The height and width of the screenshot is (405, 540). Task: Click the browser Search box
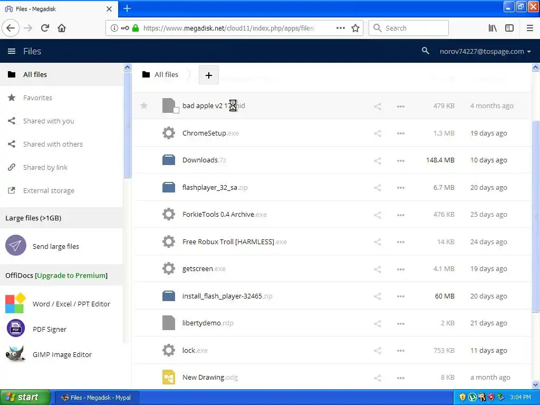409,28
